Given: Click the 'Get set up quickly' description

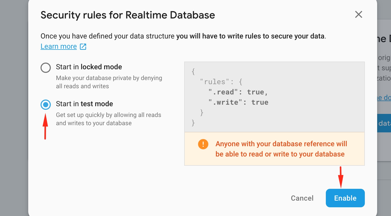Looking at the screenshot, I should pyautogui.click(x=108, y=119).
